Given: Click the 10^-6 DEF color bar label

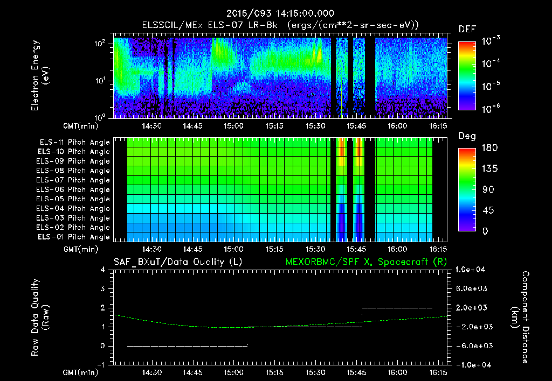Looking at the screenshot, I should (491, 109).
